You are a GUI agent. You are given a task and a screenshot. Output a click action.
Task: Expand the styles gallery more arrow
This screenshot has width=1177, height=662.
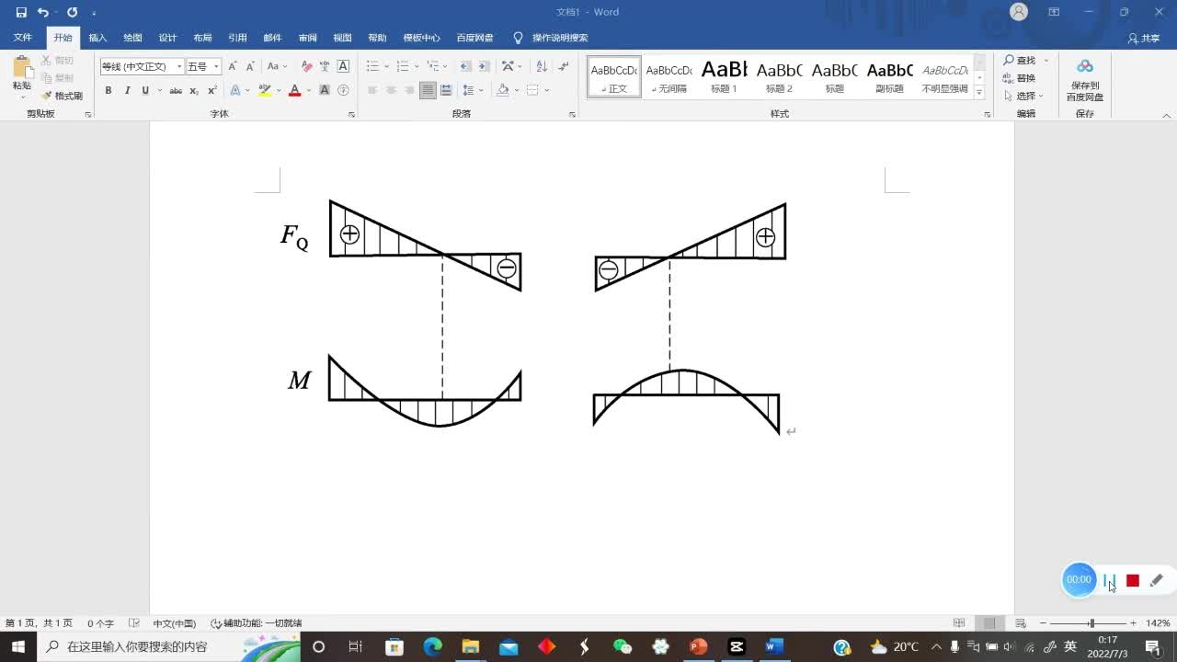(979, 94)
